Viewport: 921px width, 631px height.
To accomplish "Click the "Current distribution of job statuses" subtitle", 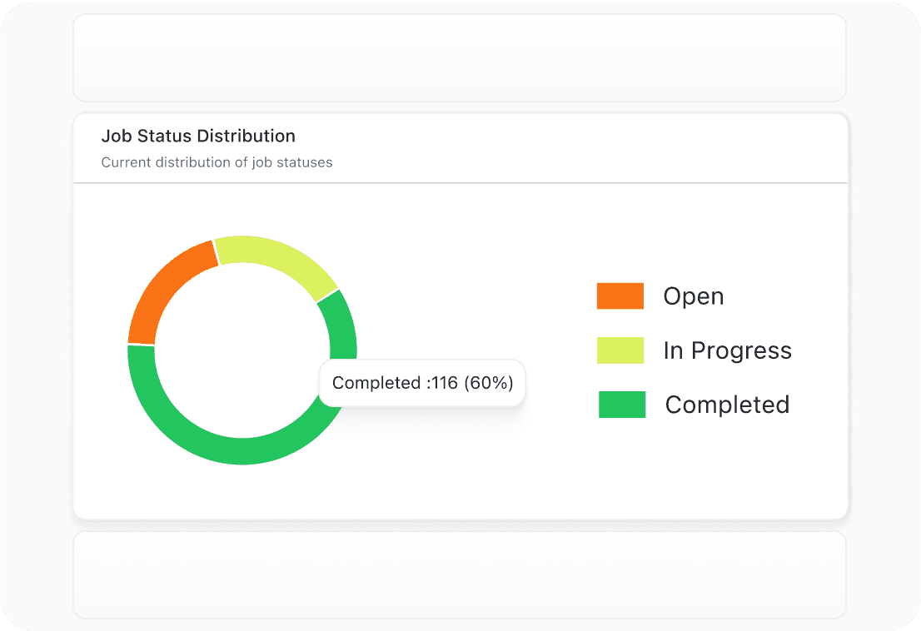I will [x=217, y=162].
